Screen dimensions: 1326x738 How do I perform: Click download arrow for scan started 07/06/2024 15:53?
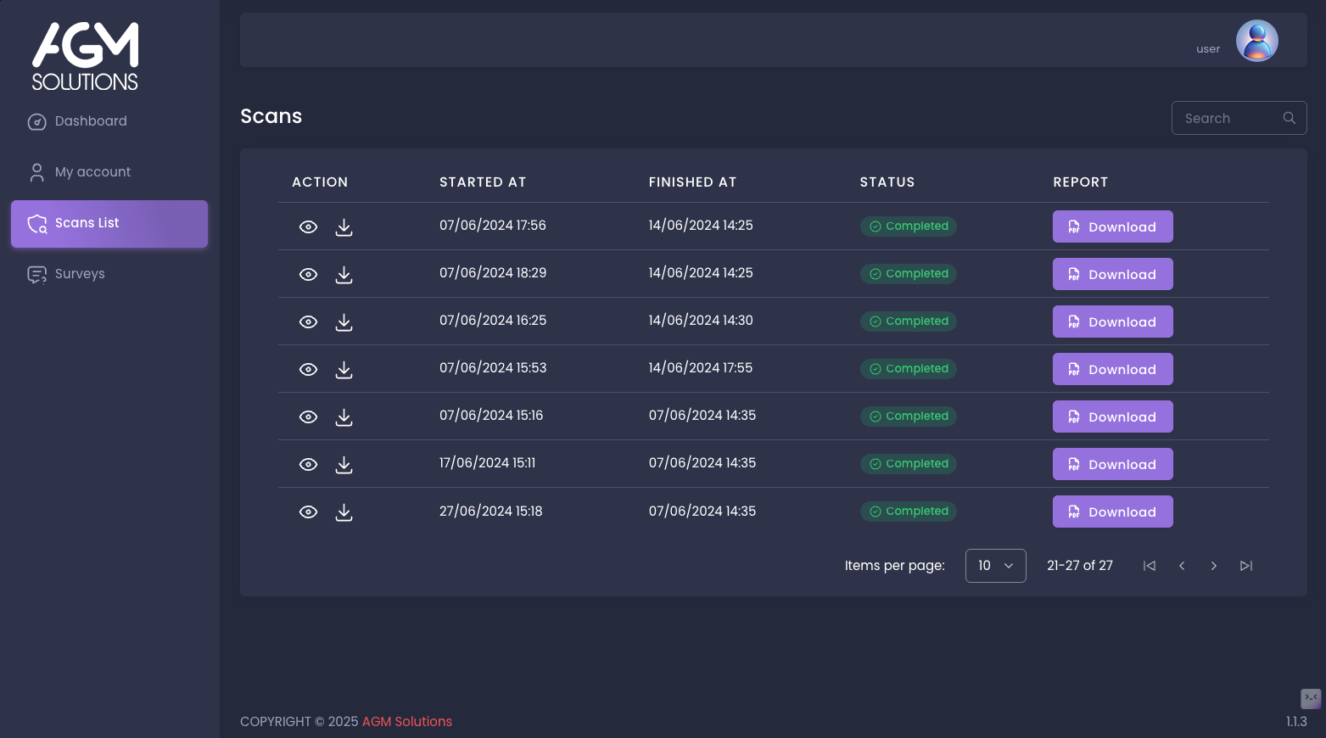coord(344,370)
